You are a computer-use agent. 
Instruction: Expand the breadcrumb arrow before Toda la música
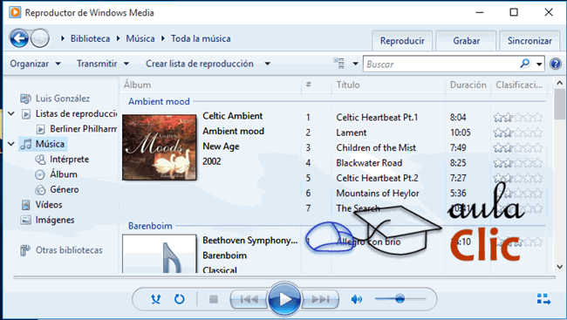point(163,38)
